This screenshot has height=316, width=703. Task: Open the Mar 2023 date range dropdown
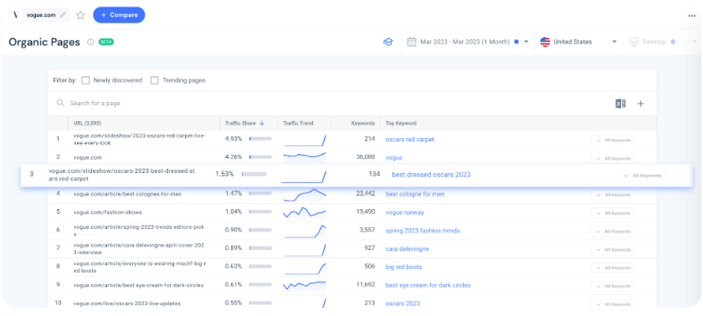coord(468,42)
